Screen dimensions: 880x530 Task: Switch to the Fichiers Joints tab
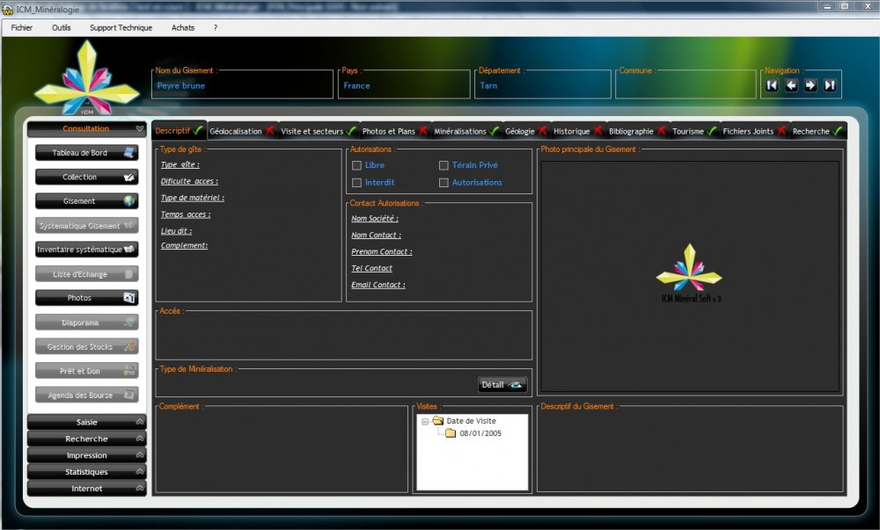[x=755, y=131]
